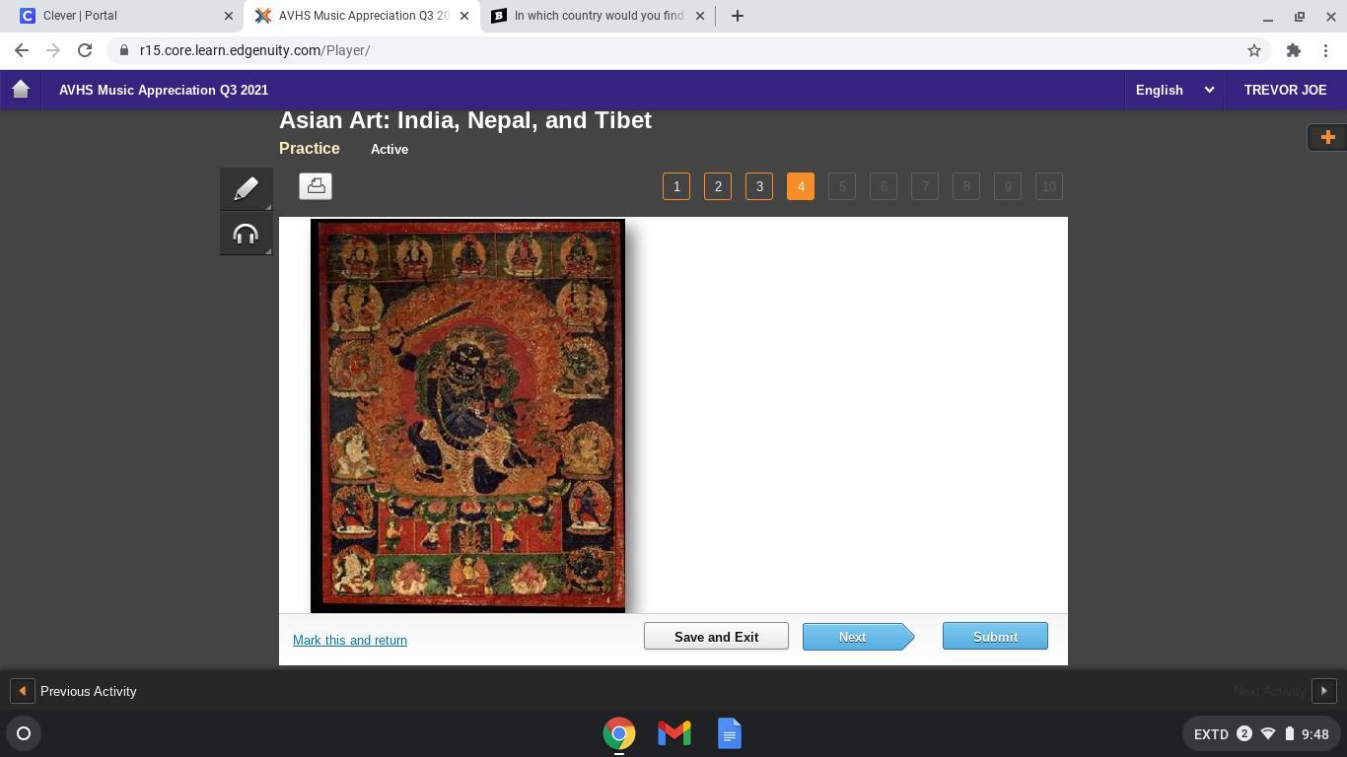The height and width of the screenshot is (757, 1347).
Task: Select the pencil highlighter tool
Action: (246, 188)
